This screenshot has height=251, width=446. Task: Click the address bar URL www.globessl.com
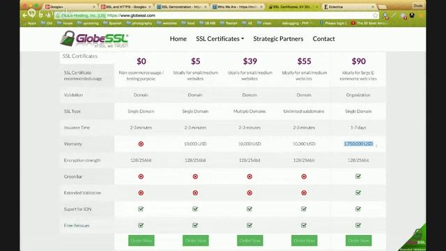pos(132,15)
